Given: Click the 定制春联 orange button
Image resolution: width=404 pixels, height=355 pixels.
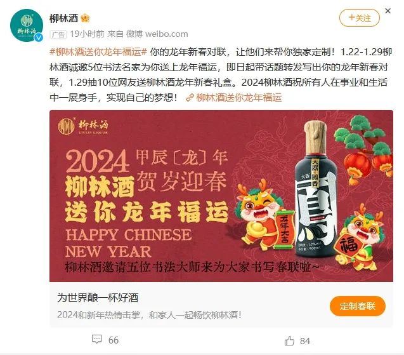Looking at the screenshot, I should click(357, 306).
